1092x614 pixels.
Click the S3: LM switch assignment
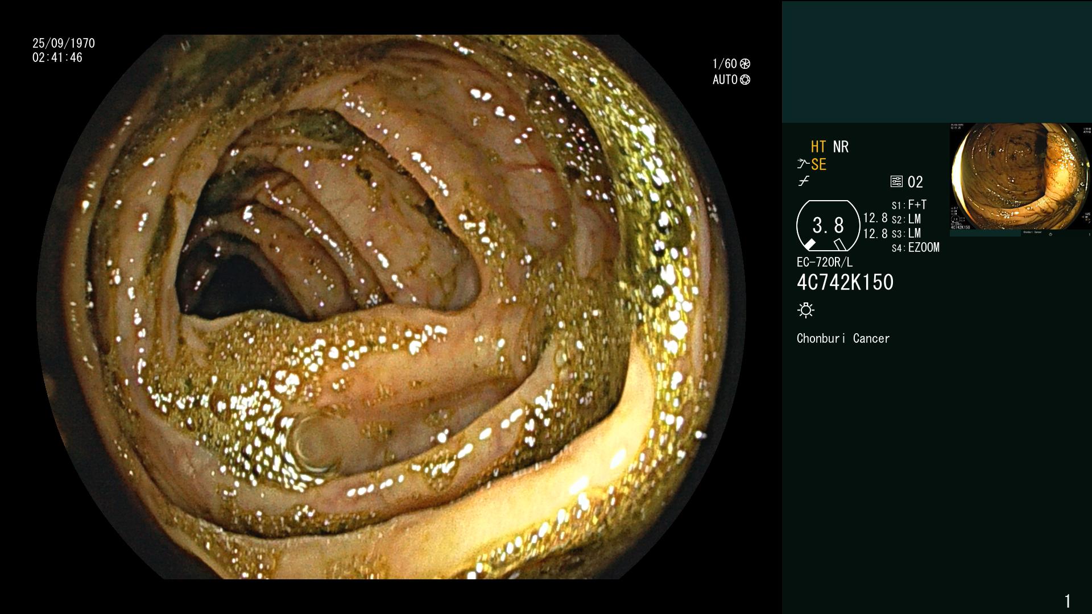(906, 233)
